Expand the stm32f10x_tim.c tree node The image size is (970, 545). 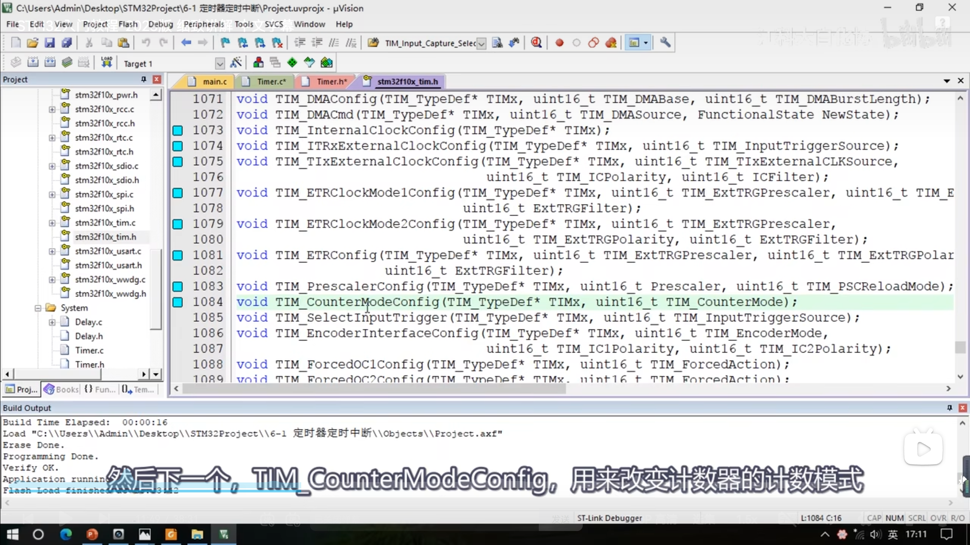(x=52, y=223)
